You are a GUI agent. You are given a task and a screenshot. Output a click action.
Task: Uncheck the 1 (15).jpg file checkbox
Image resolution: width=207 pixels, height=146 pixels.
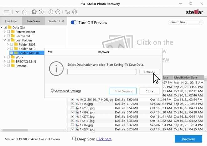coord(72,104)
